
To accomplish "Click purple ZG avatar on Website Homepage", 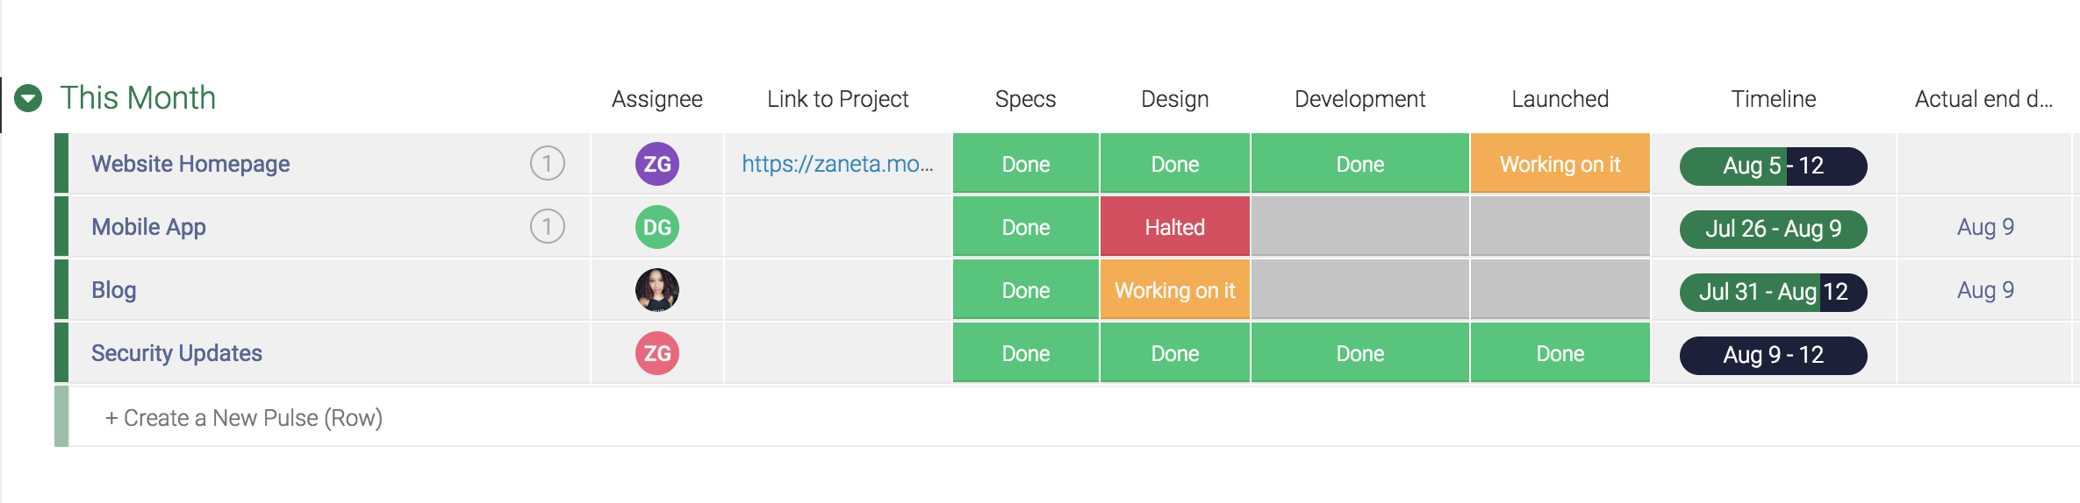I will pos(657,163).
